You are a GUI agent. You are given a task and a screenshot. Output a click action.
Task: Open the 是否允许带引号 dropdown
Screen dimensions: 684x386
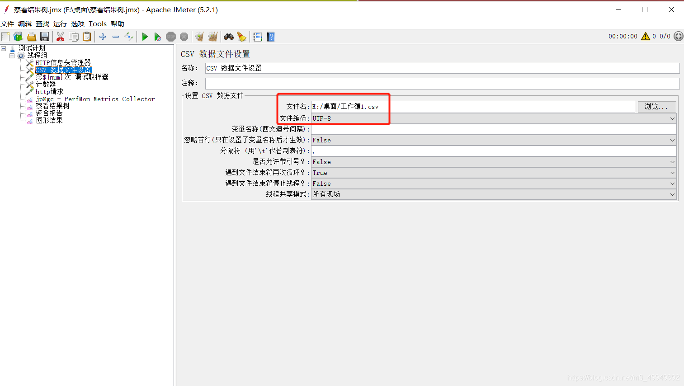[494, 162]
